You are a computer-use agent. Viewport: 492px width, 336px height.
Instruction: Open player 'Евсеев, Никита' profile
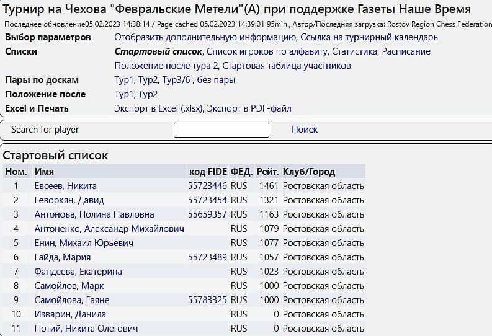tap(66, 186)
